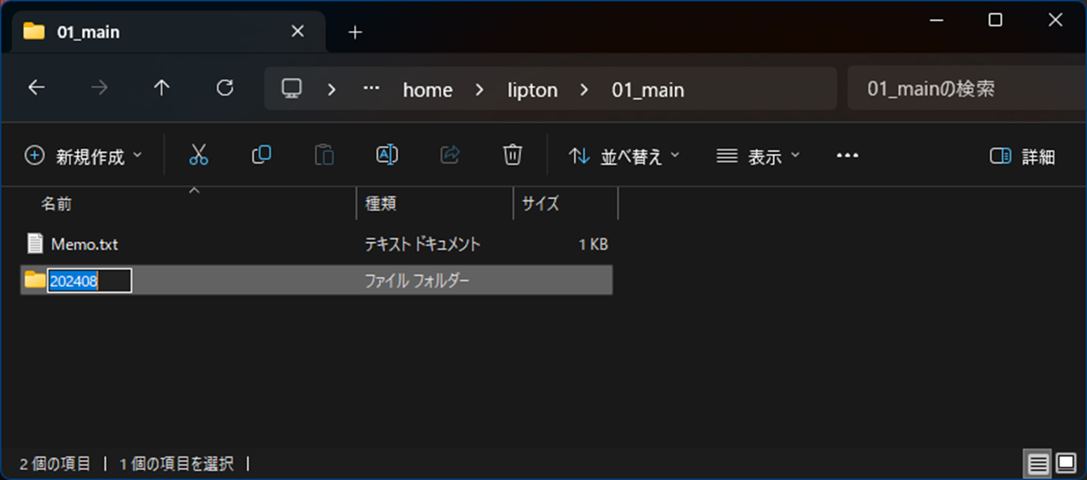Select the Memo.txt file name

click(85, 244)
